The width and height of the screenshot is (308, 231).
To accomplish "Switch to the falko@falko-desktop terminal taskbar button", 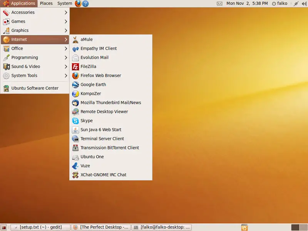I will pos(161,228).
